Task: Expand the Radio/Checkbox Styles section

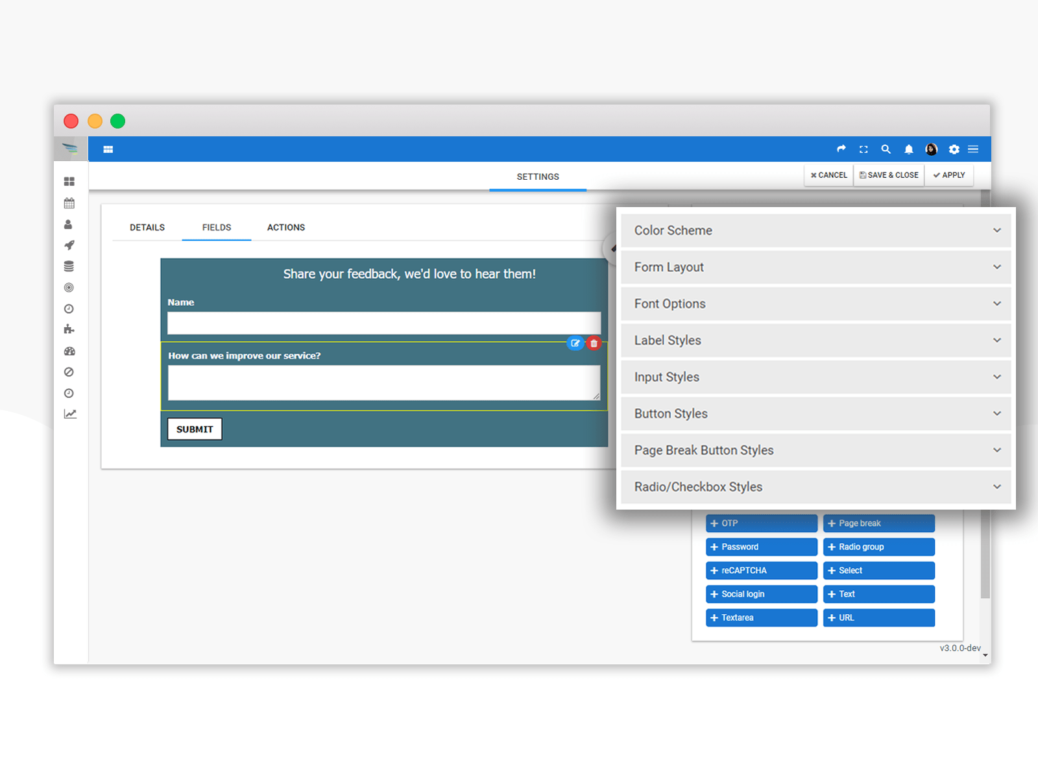Action: pyautogui.click(x=816, y=487)
